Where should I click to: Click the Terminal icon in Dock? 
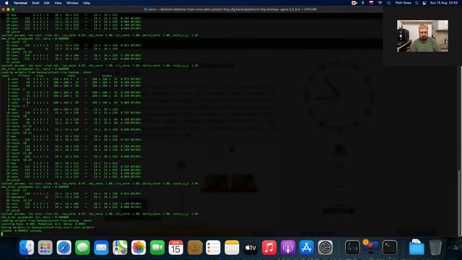(x=390, y=247)
